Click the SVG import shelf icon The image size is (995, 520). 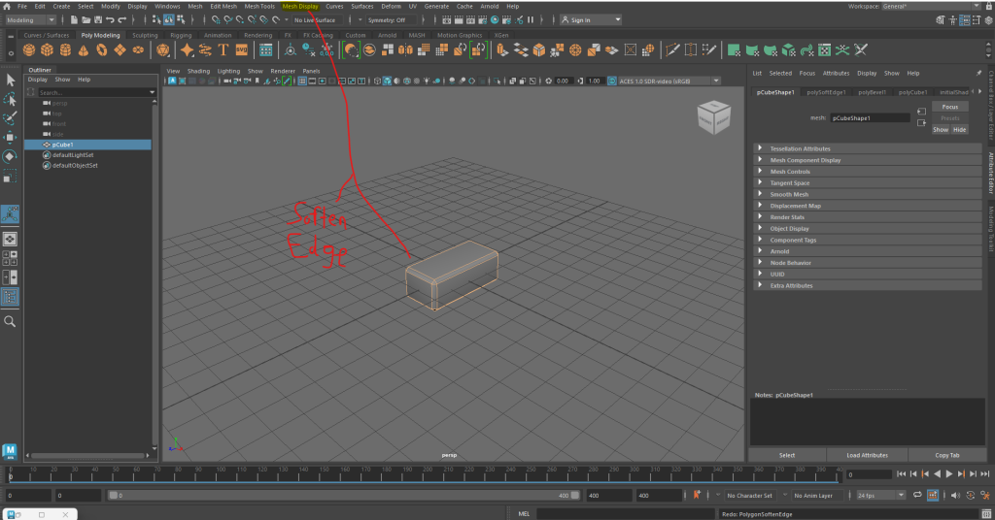point(242,49)
